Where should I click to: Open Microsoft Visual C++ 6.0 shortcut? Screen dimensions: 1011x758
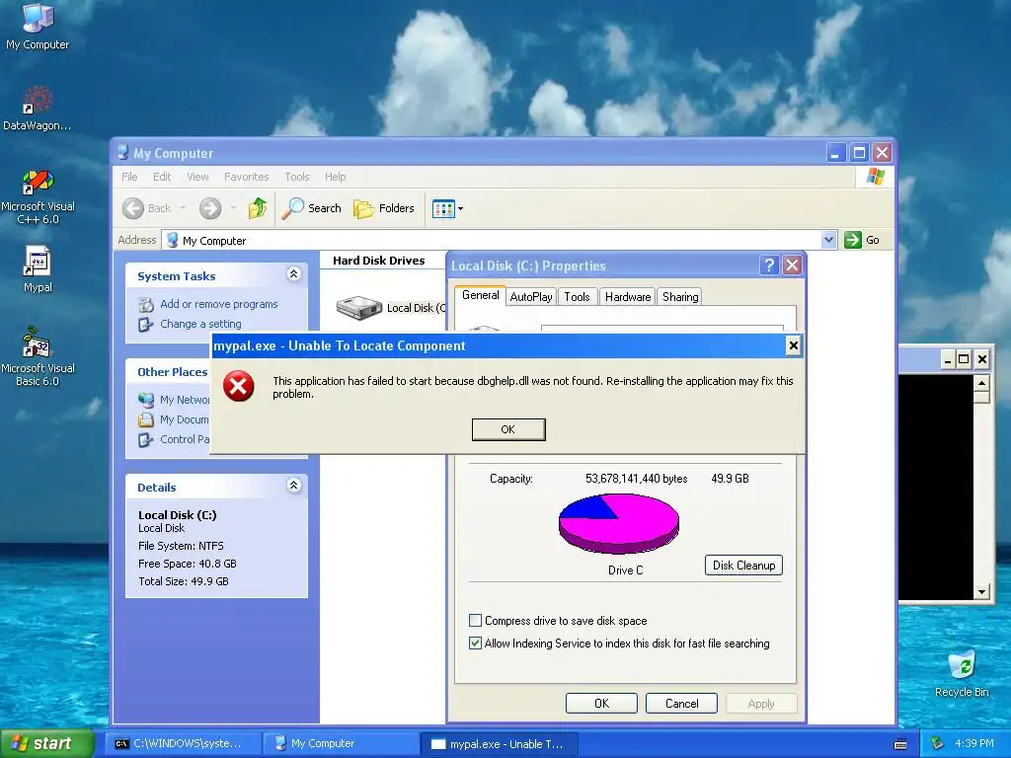38,196
